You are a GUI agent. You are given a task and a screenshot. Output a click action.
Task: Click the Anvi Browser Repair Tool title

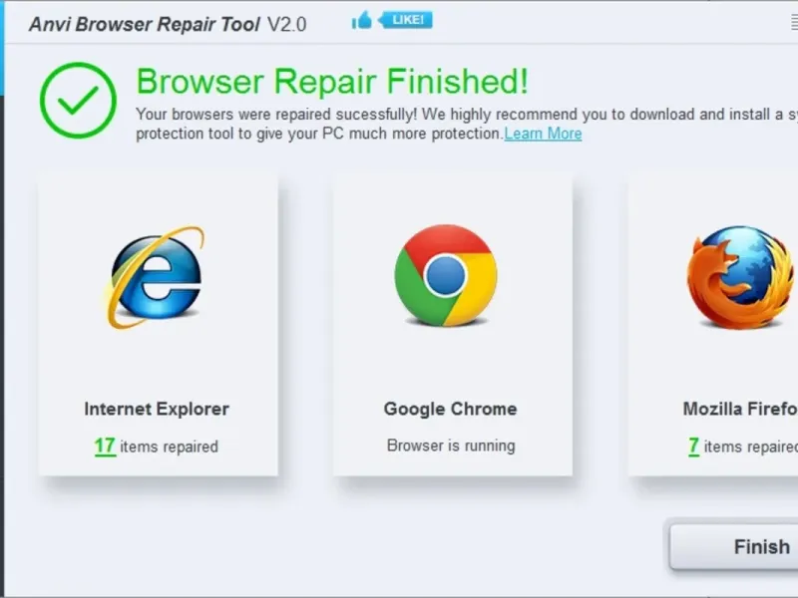[145, 24]
